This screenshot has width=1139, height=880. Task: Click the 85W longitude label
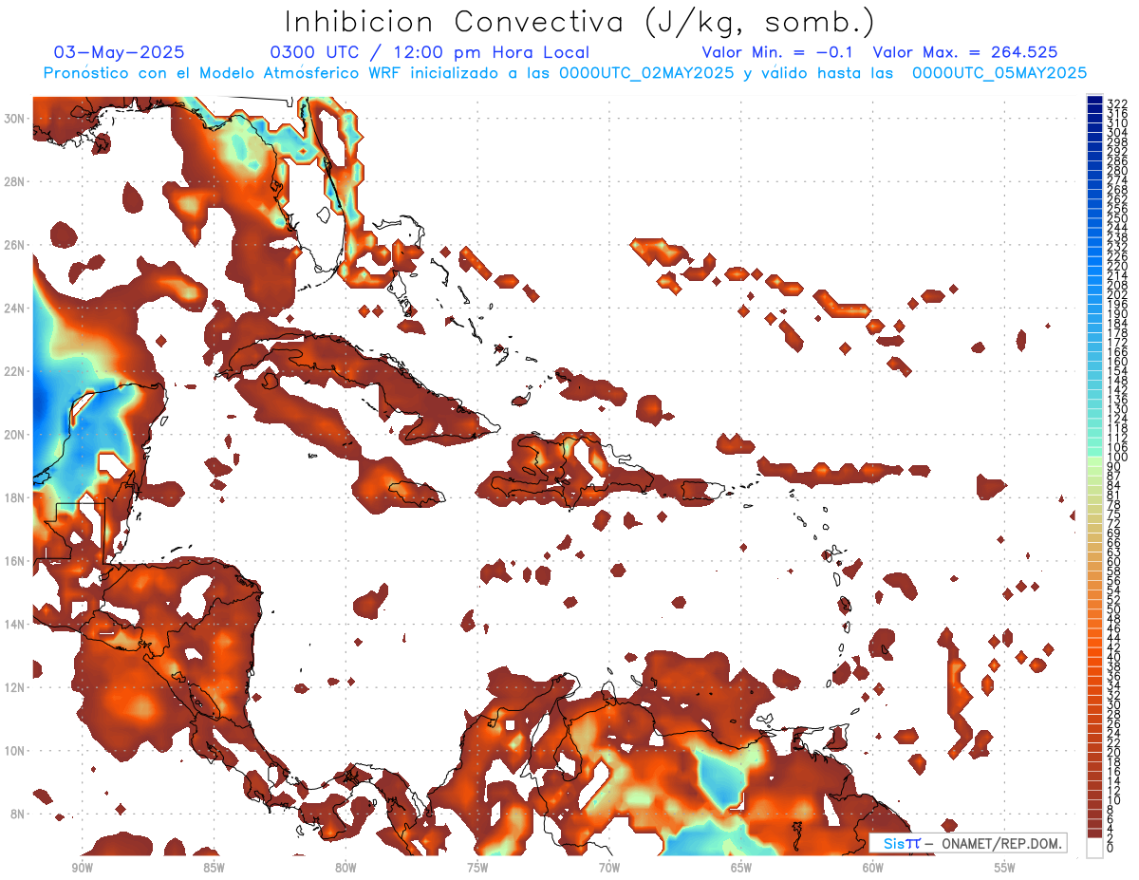(x=214, y=868)
